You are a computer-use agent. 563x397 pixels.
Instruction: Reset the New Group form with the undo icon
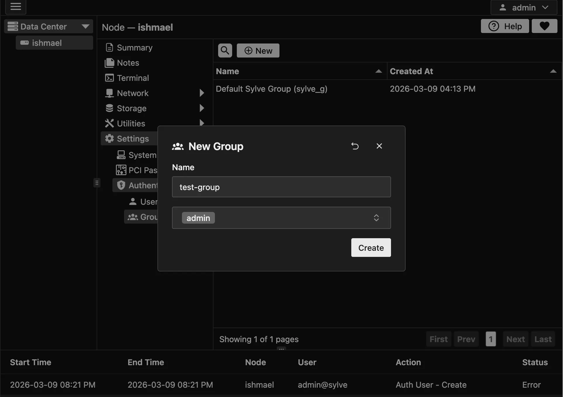coord(355,146)
